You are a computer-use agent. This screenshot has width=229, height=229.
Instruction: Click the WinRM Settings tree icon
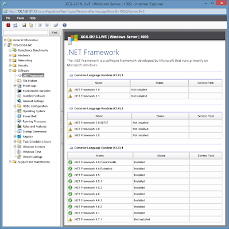click(x=19, y=157)
